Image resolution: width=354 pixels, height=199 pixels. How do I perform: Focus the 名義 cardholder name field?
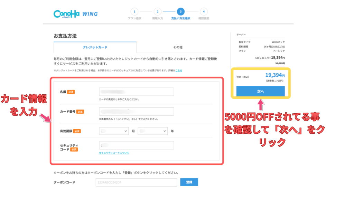pyautogui.click(x=136, y=92)
